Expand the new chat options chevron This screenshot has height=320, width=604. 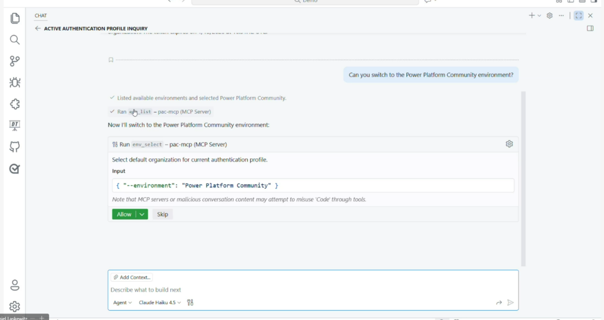tap(539, 16)
